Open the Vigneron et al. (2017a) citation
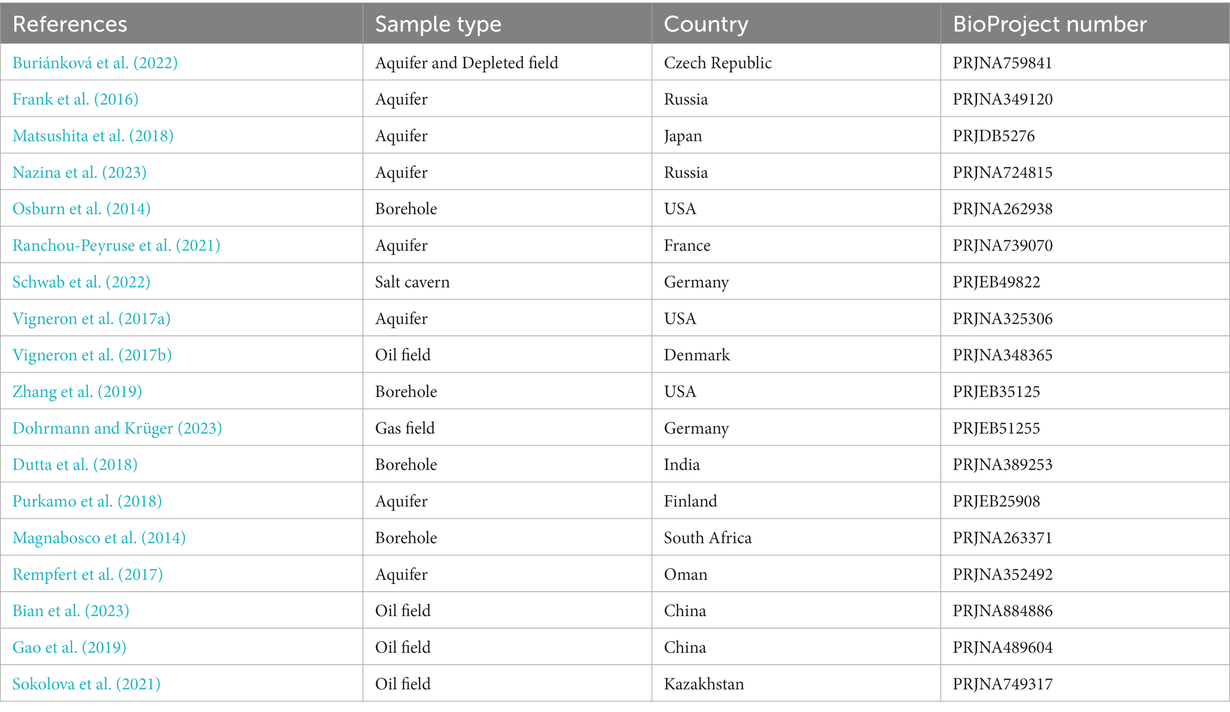This screenshot has width=1230, height=712. tap(92, 319)
